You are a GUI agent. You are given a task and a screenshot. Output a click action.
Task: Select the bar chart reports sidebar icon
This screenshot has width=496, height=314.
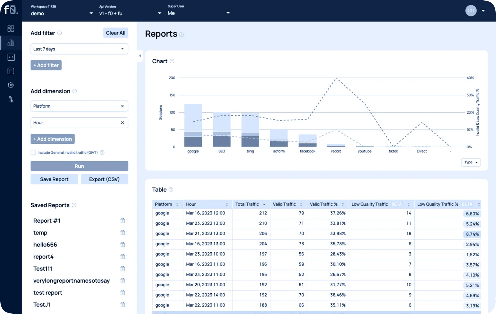coord(11,43)
